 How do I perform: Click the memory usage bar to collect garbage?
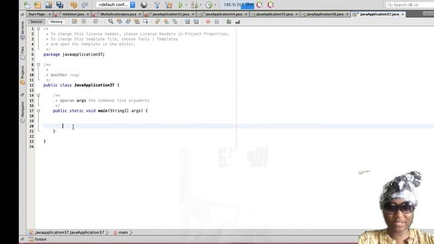click(x=239, y=5)
